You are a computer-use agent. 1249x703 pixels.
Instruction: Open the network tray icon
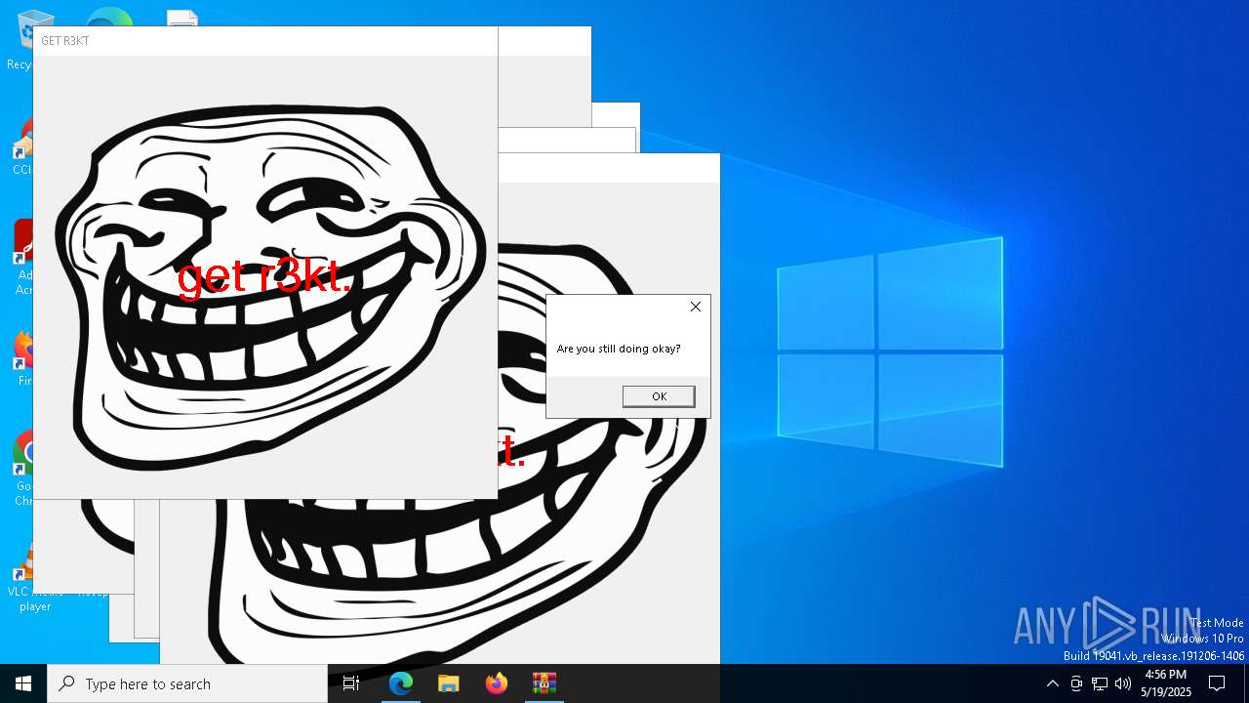[1100, 683]
